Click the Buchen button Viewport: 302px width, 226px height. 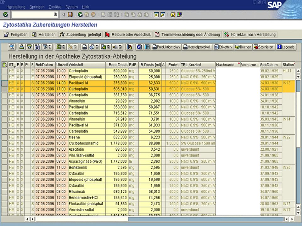[x=243, y=47]
